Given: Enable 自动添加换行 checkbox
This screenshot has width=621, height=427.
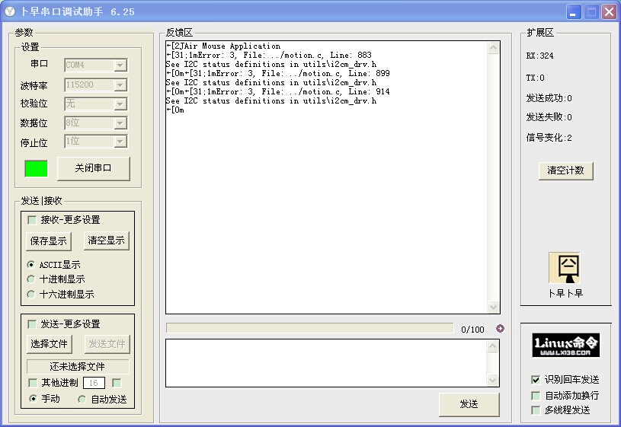Looking at the screenshot, I should tap(536, 395).
